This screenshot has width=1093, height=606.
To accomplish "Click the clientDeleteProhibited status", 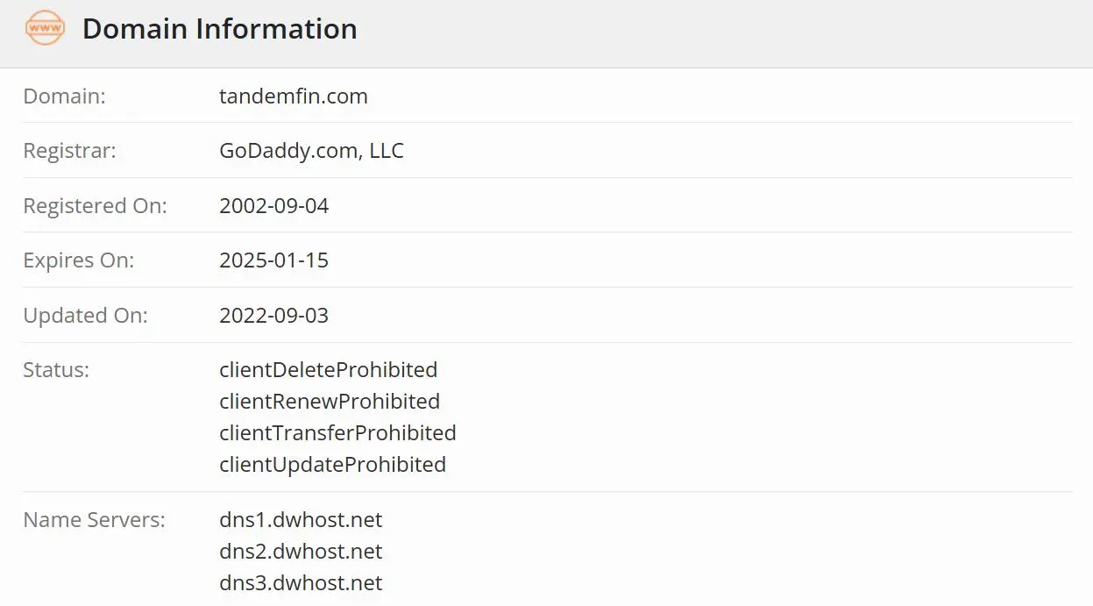I will [x=329, y=370].
